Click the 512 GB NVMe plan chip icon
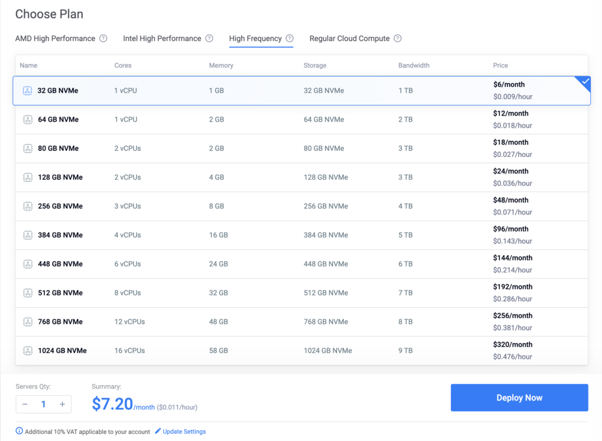The image size is (602, 441). [28, 293]
